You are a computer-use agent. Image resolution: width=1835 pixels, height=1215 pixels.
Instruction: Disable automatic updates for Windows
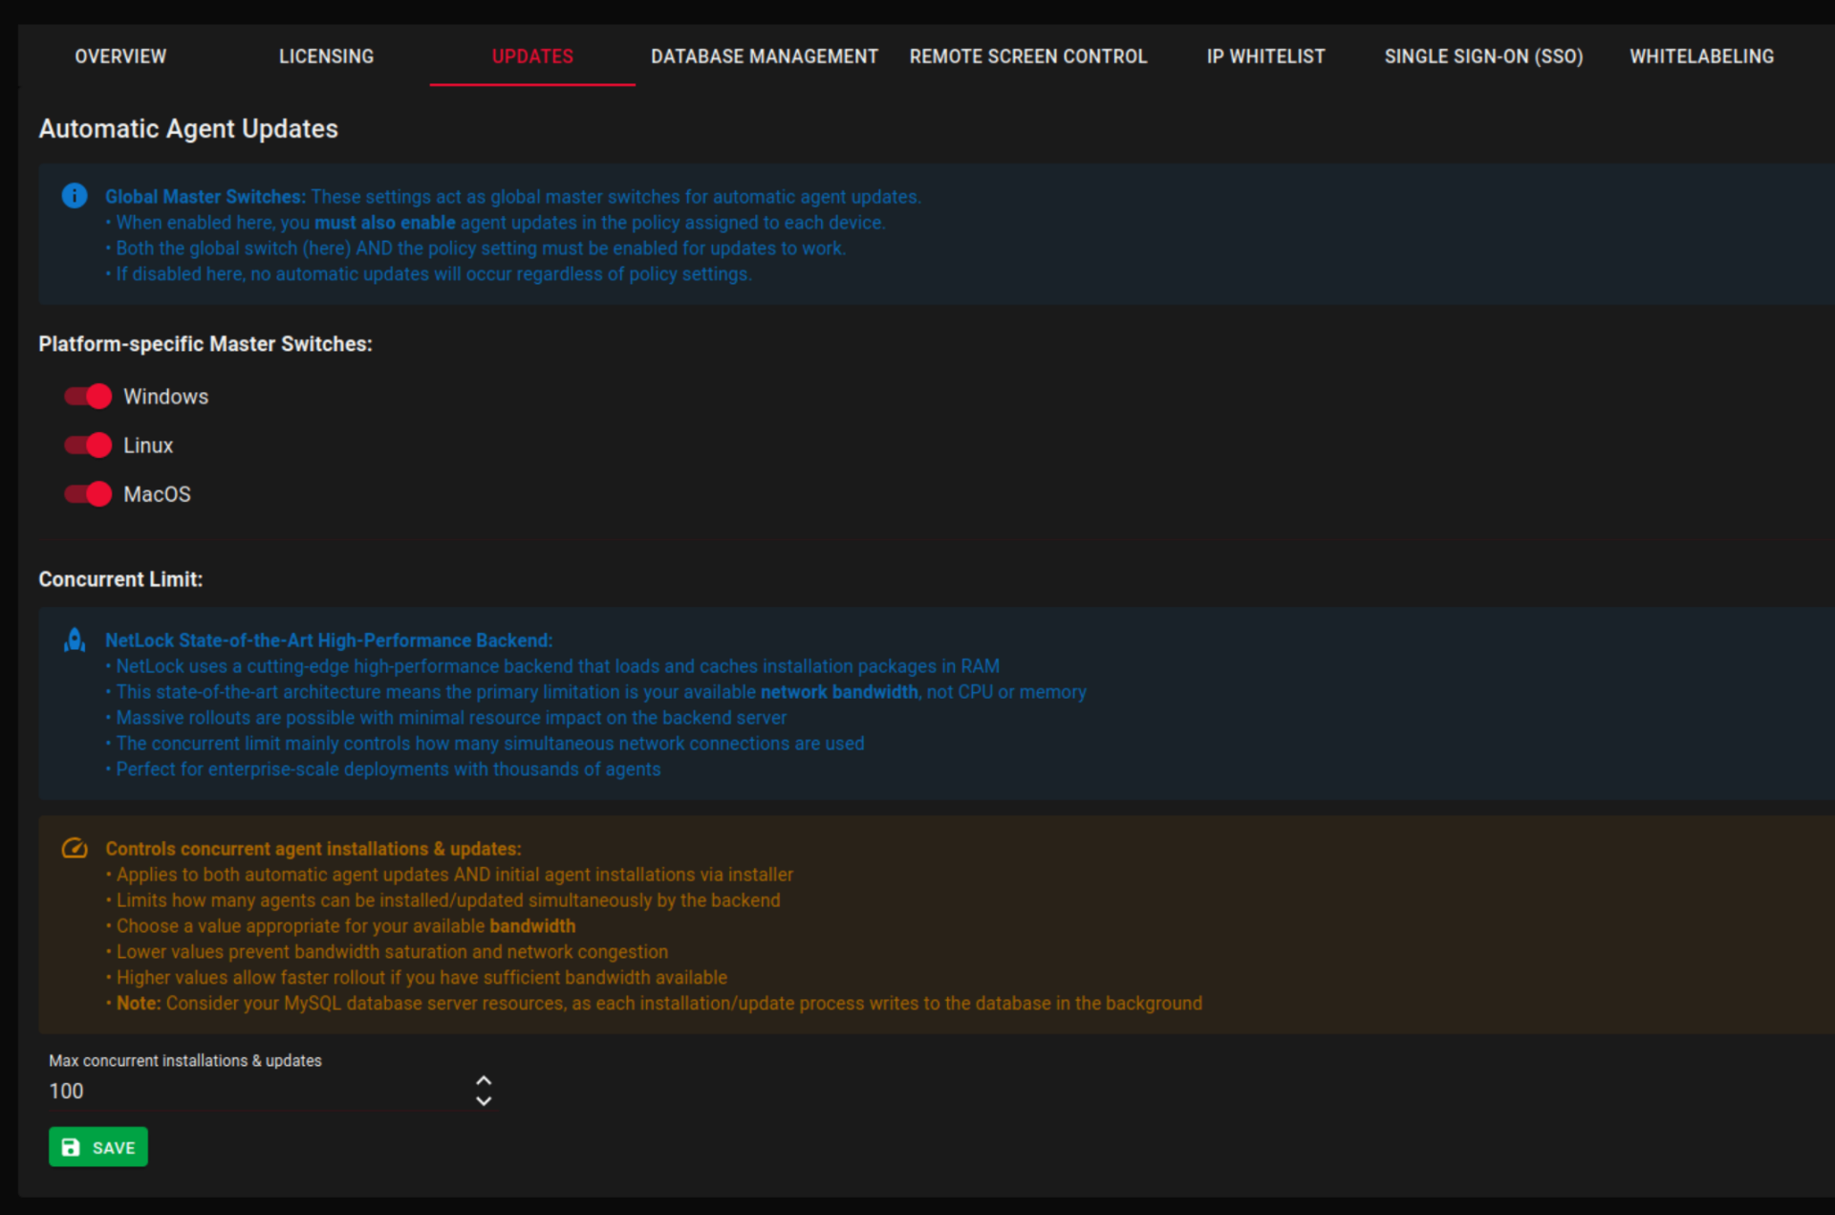87,396
